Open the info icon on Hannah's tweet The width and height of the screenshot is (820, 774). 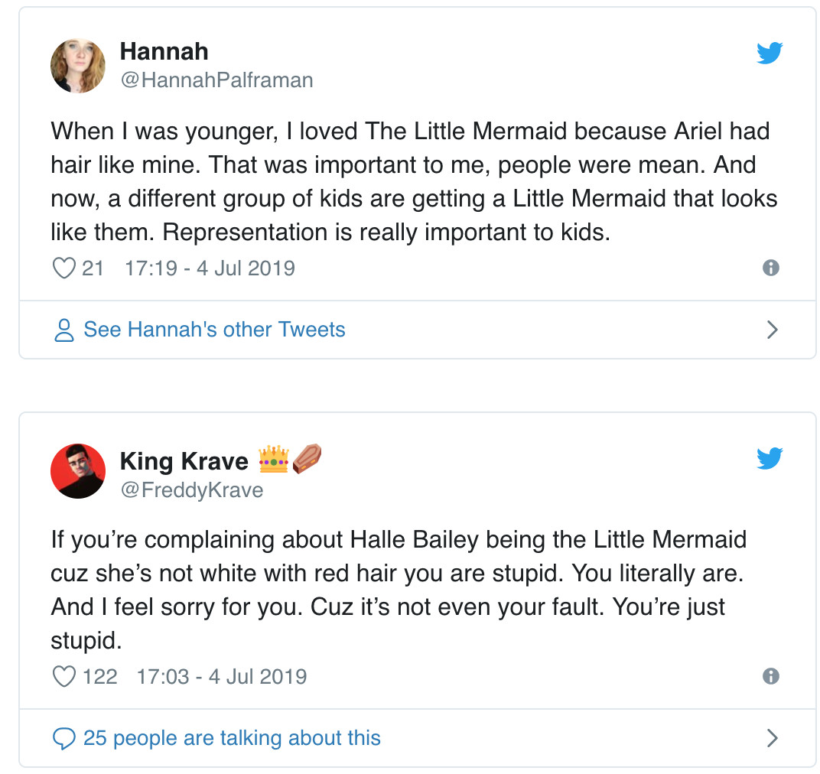771,268
